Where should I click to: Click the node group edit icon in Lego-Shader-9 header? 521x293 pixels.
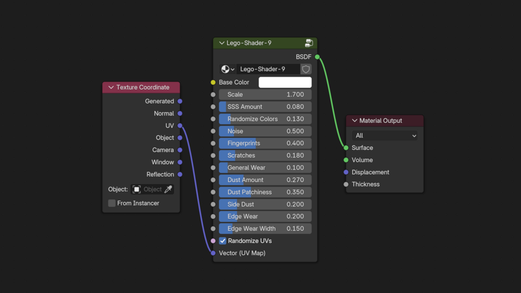coord(309,43)
